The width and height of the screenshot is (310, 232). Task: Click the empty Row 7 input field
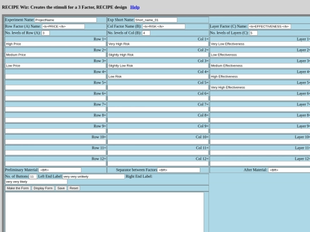pyautogui.click(x=56, y=109)
